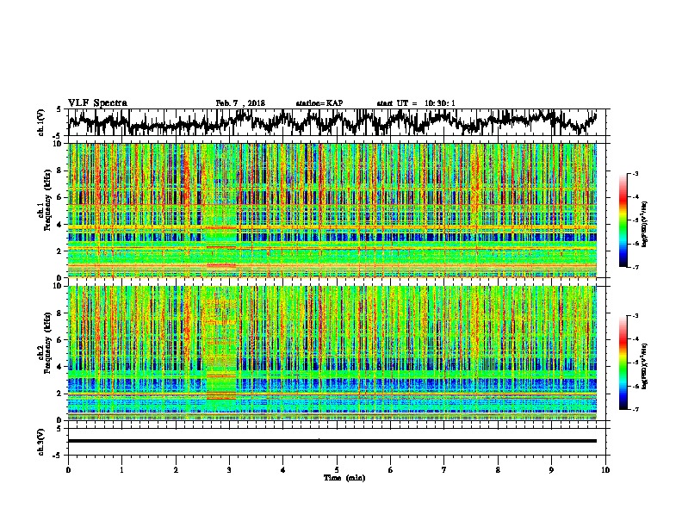Click time axis tick label "0"

tap(68, 470)
